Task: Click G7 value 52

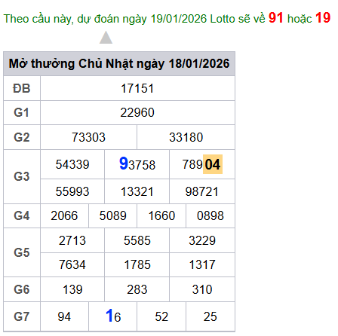Action: 161,316
